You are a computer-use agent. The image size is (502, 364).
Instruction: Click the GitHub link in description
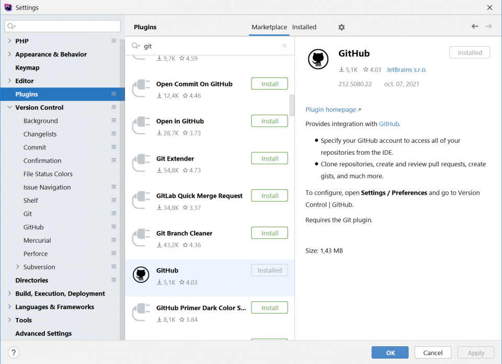(389, 124)
